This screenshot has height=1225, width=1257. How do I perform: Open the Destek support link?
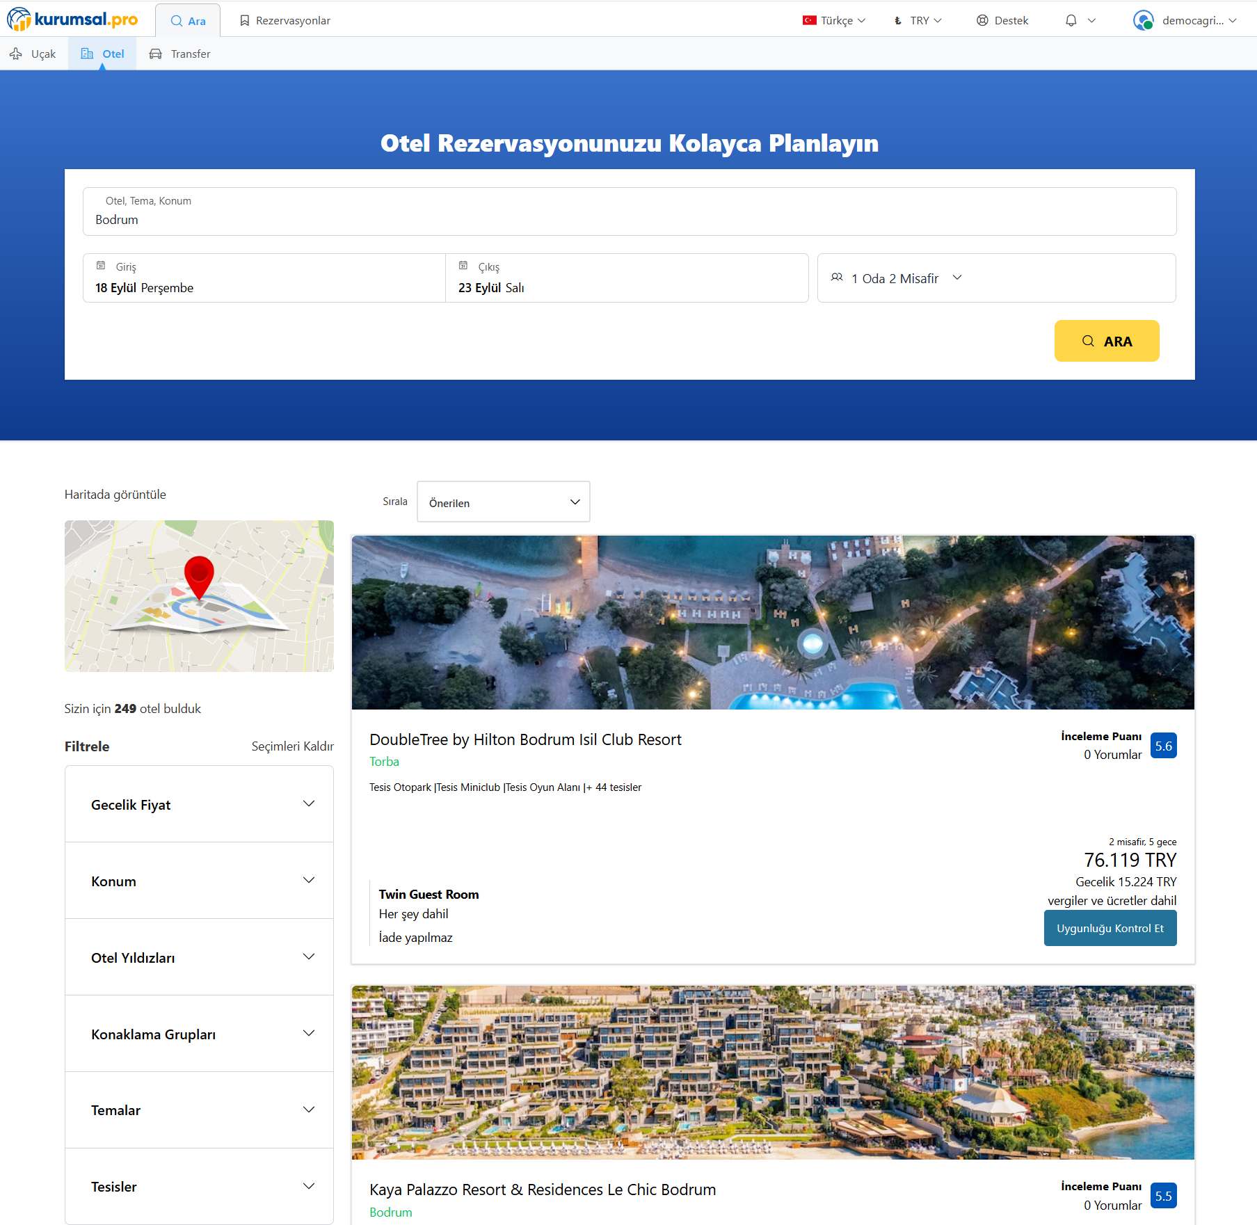tap(1002, 21)
